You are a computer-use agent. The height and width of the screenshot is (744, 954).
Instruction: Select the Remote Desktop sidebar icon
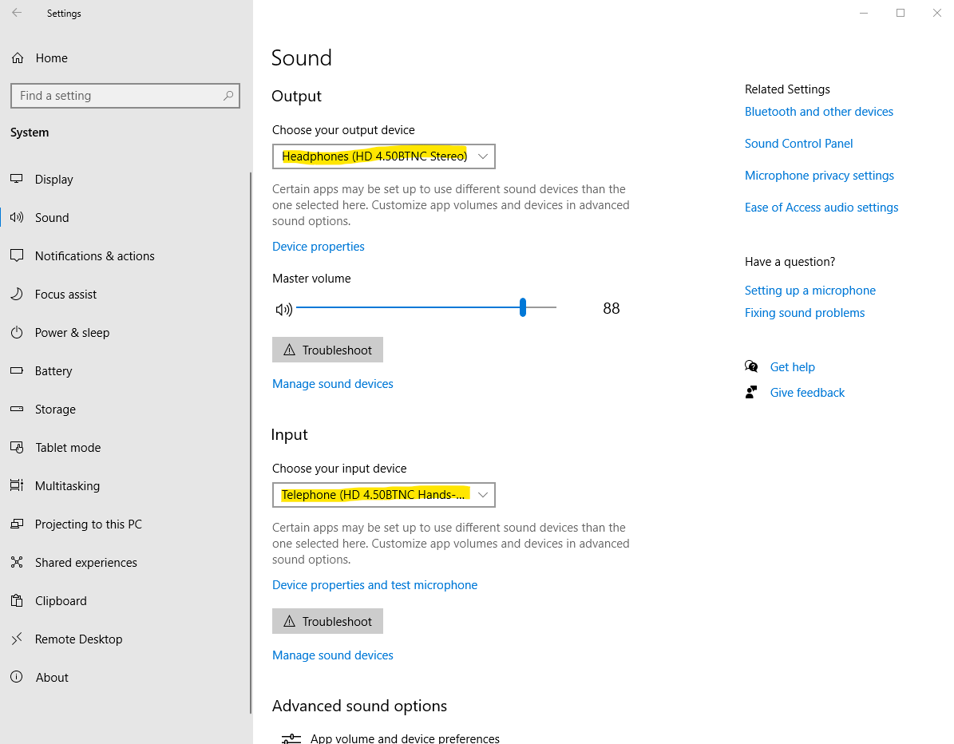[x=16, y=639]
